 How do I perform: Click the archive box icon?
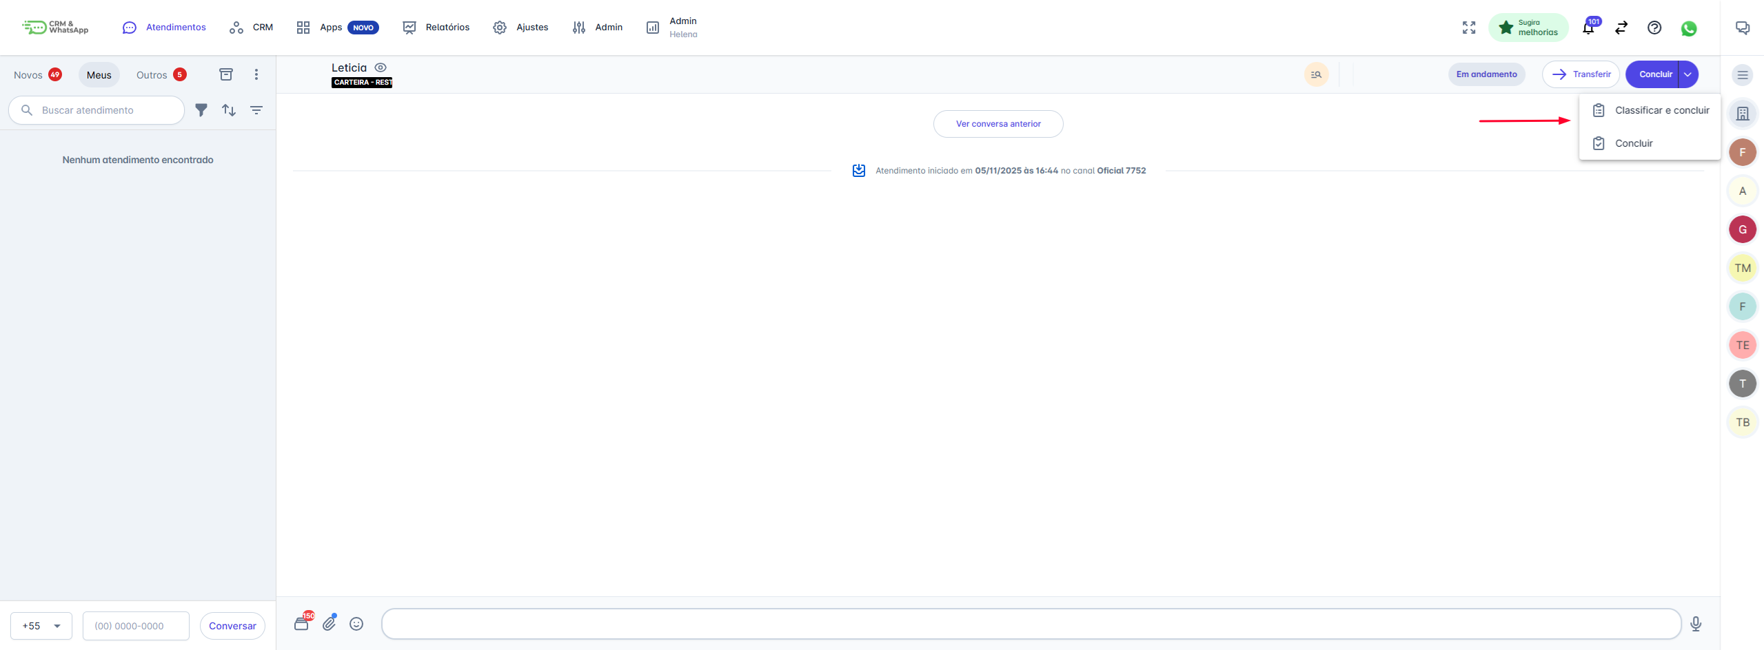225,74
